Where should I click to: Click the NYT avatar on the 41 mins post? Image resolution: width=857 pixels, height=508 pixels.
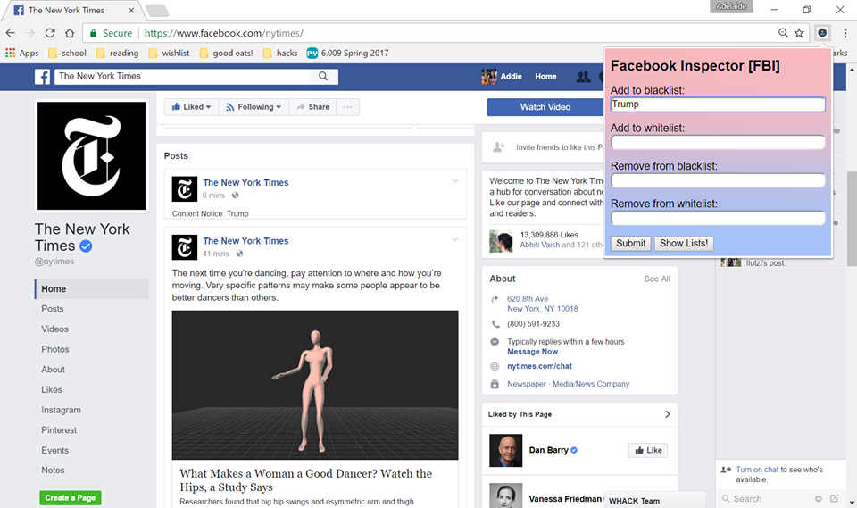(x=185, y=247)
